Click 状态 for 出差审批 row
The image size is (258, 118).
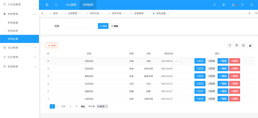point(200,99)
